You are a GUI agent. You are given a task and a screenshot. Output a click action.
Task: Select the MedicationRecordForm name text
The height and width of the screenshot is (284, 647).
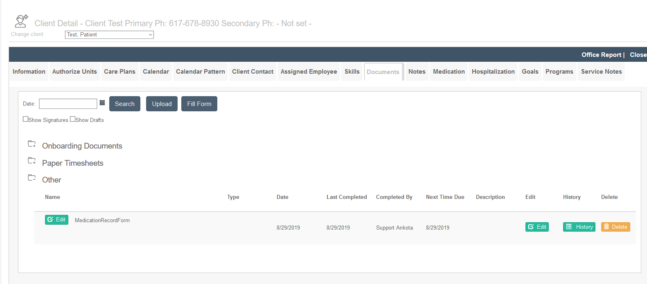click(102, 221)
